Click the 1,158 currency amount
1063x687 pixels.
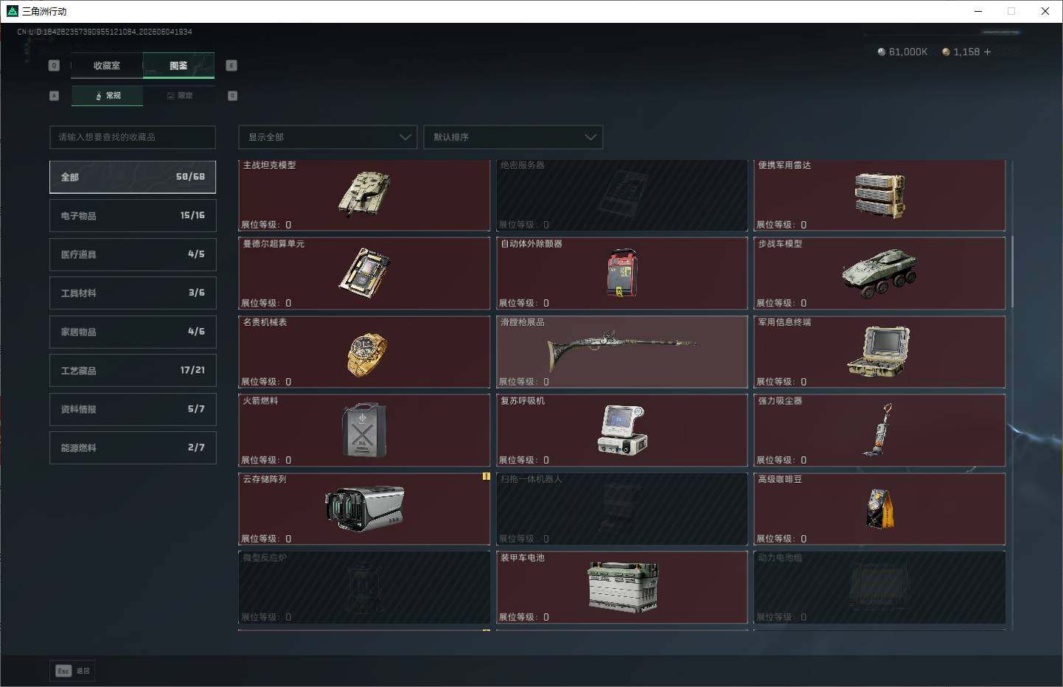pos(966,52)
